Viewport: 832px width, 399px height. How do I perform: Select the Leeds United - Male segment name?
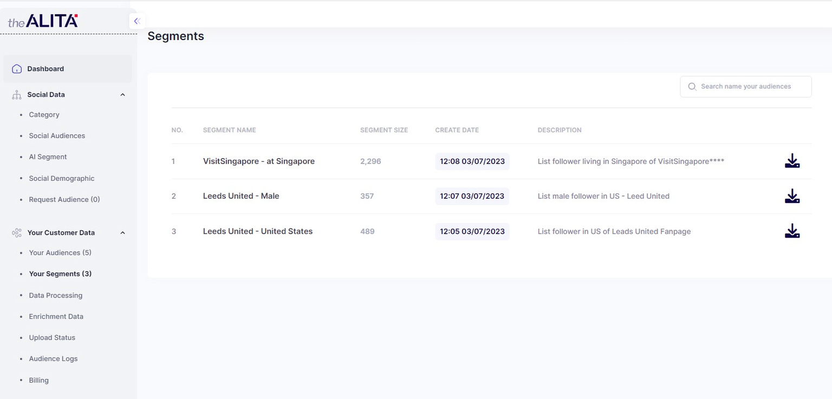pyautogui.click(x=241, y=196)
